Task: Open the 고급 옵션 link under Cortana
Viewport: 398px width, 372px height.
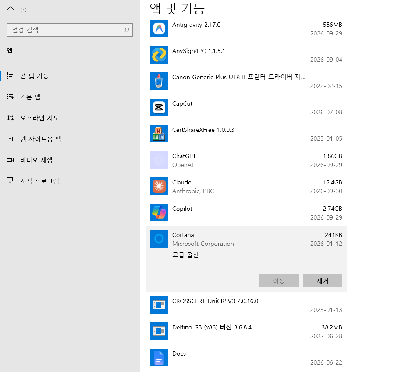Action: pos(185,255)
